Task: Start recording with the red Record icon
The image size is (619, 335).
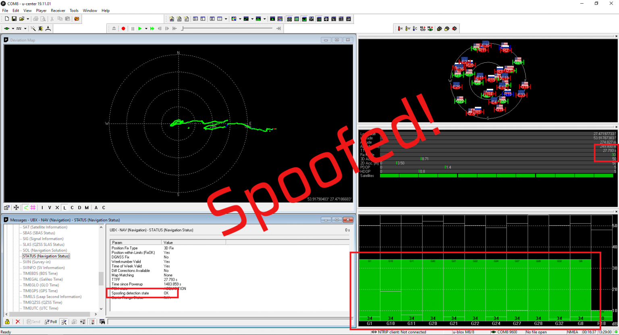Action: point(123,28)
